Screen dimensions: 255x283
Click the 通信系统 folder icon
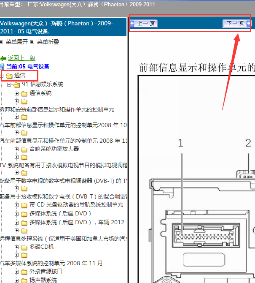coord(24,94)
